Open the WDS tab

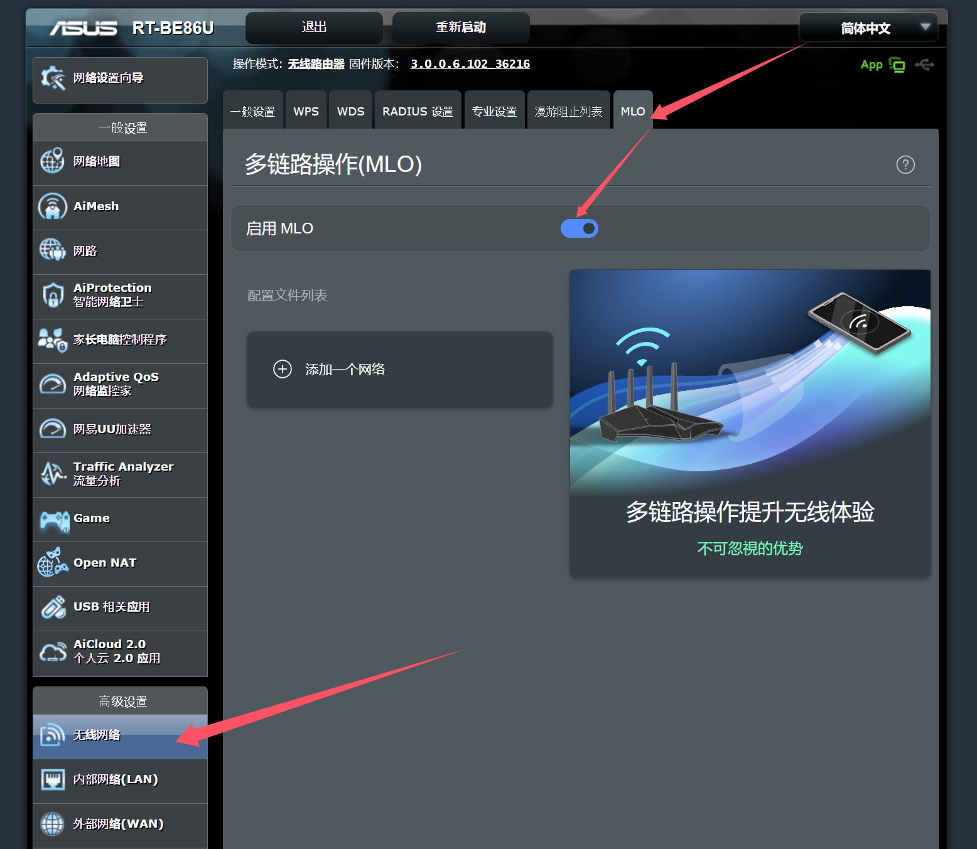350,111
